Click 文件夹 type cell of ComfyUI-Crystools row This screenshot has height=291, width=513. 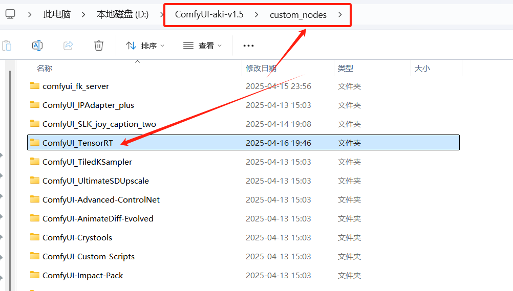pos(349,238)
